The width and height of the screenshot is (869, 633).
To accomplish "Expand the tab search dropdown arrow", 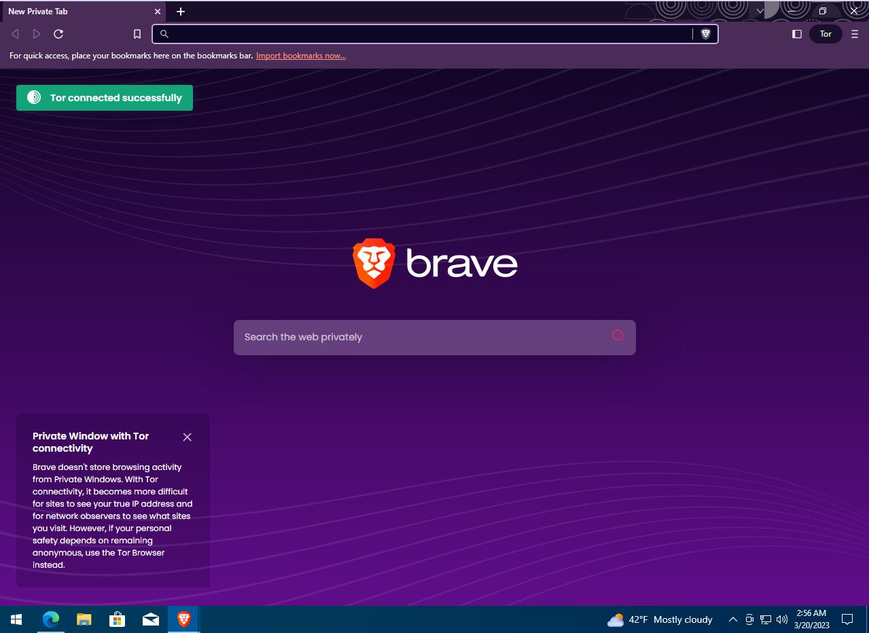I will click(x=760, y=12).
